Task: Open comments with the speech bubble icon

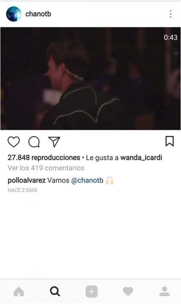Action: (34, 142)
